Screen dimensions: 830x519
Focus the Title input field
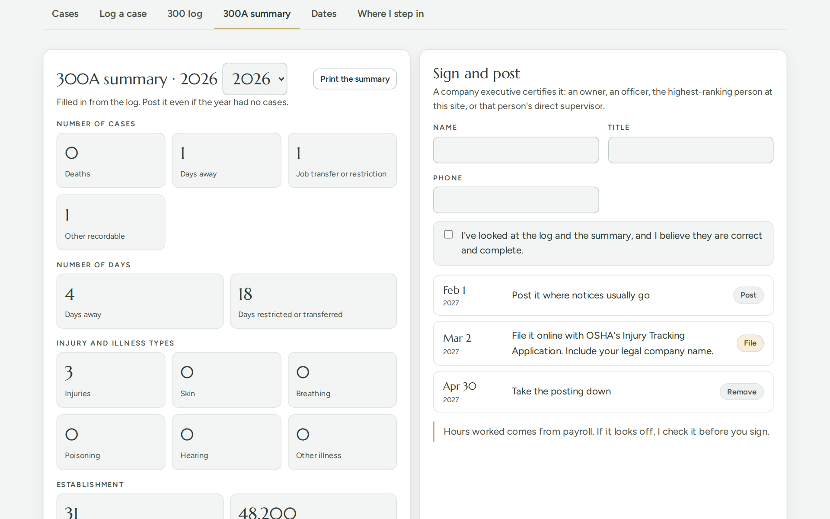point(690,150)
